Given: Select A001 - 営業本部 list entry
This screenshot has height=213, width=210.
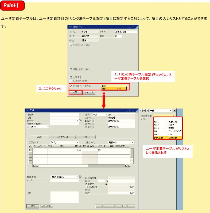Looking at the screenshot, I should click(168, 122).
